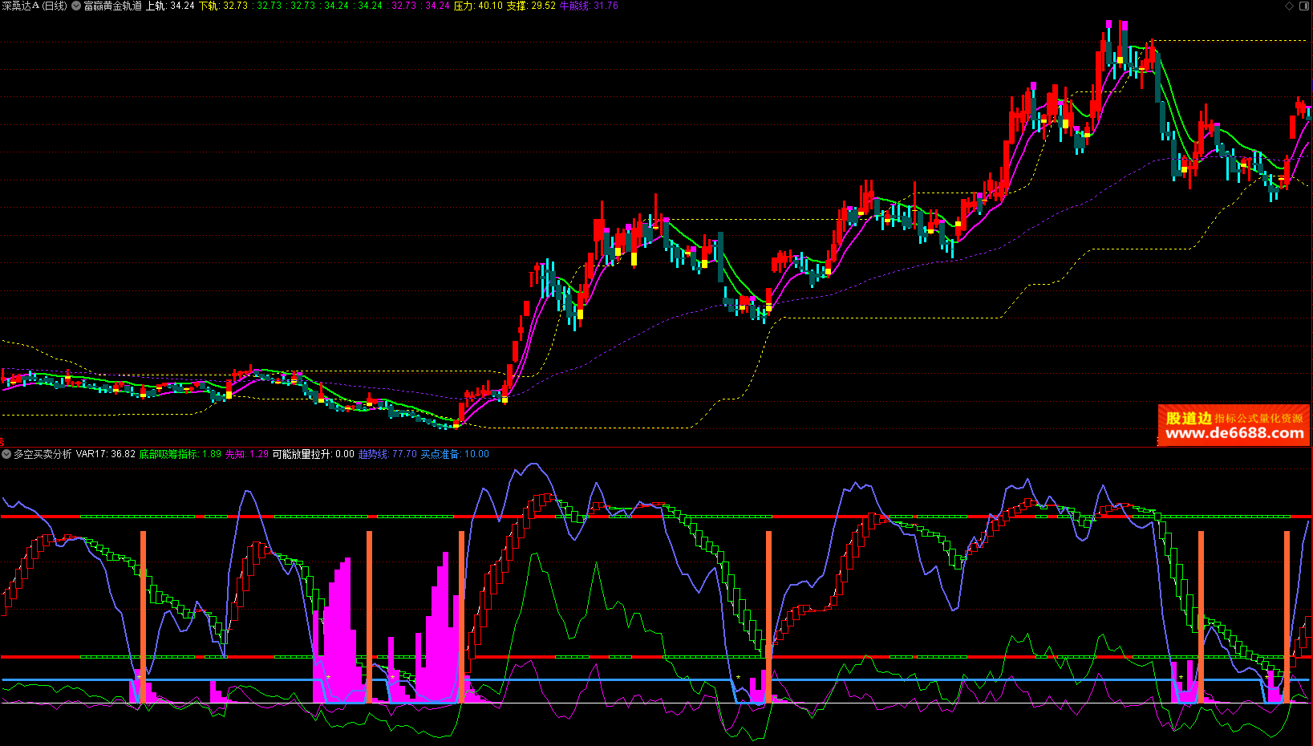Click the 可能放量拉升: 0.00 label
The image size is (1313, 746).
click(314, 454)
